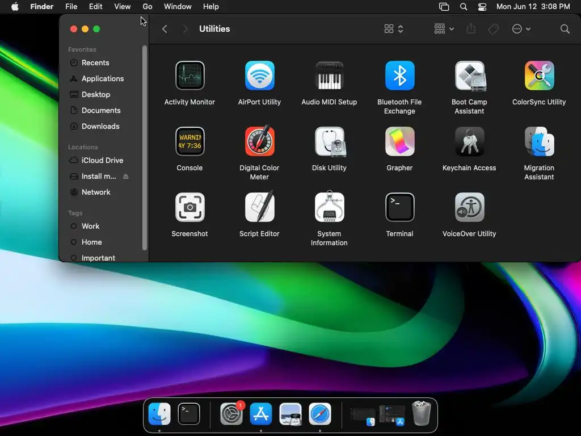Open the Help menu

(x=211, y=7)
